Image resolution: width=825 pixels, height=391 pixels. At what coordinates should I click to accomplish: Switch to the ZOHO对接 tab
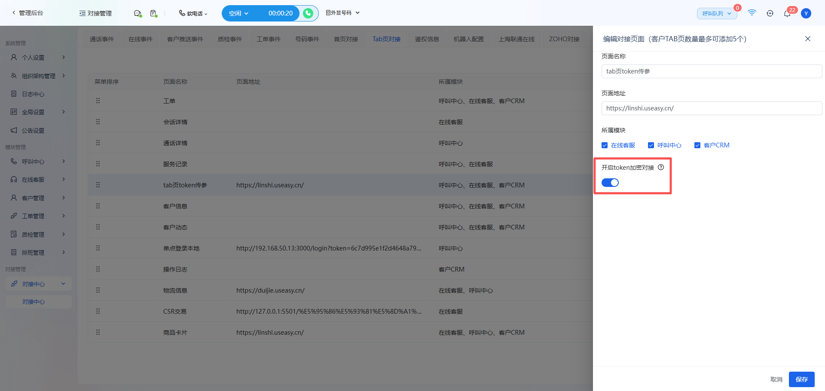[x=564, y=39]
